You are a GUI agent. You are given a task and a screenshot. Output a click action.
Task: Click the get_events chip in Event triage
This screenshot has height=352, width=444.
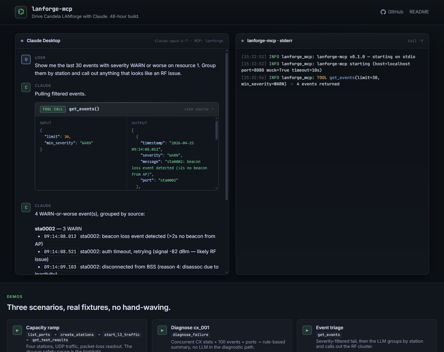coord(329,335)
